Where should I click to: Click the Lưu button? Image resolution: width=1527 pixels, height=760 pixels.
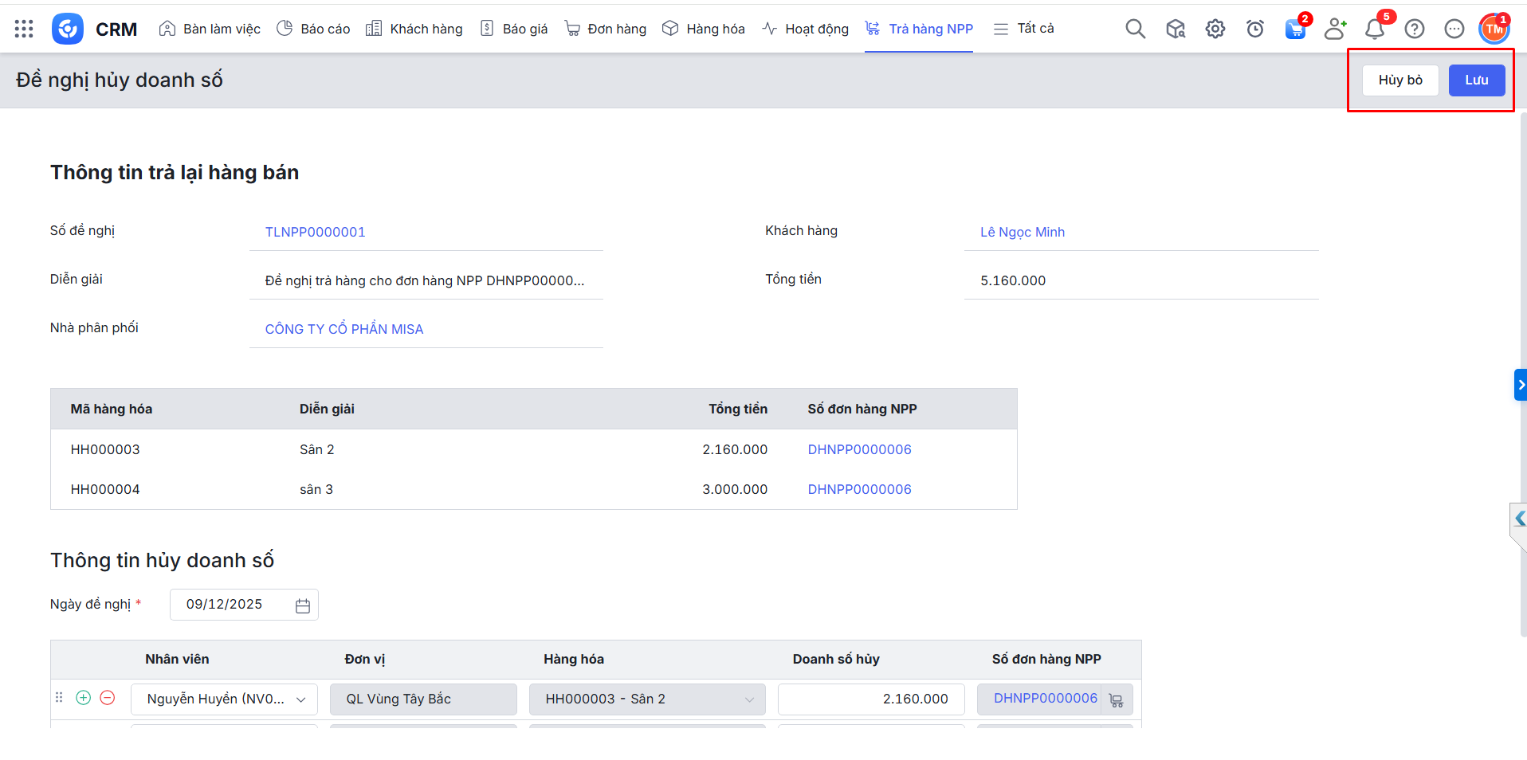[x=1476, y=80]
